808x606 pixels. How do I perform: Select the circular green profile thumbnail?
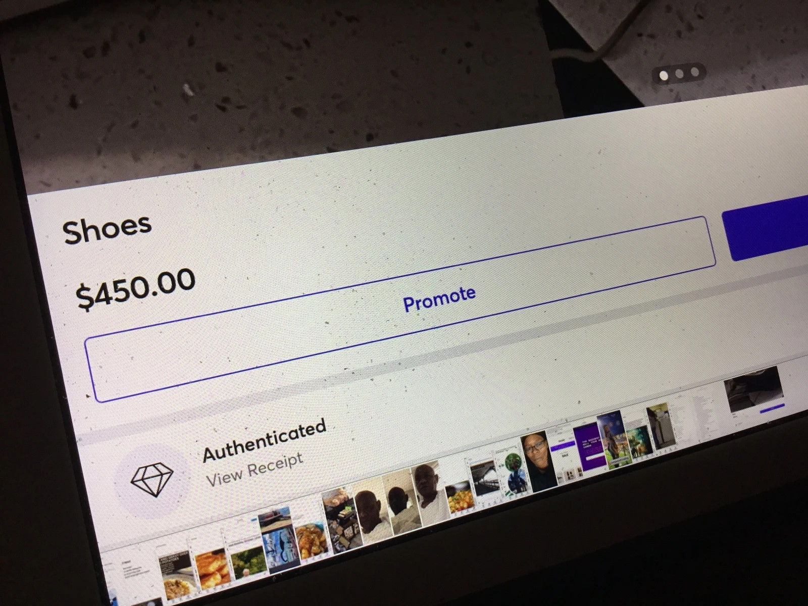[513, 462]
